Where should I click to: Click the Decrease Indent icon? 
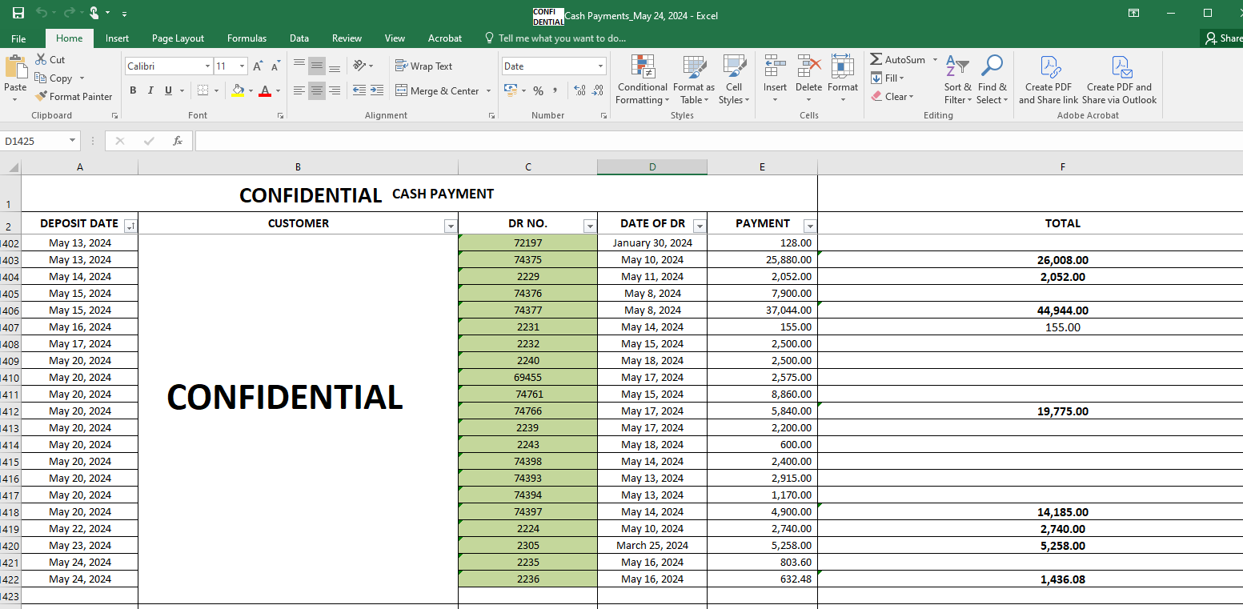tap(359, 90)
